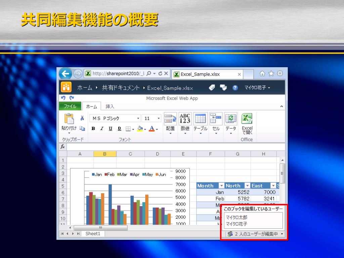Select column B header

point(105,154)
